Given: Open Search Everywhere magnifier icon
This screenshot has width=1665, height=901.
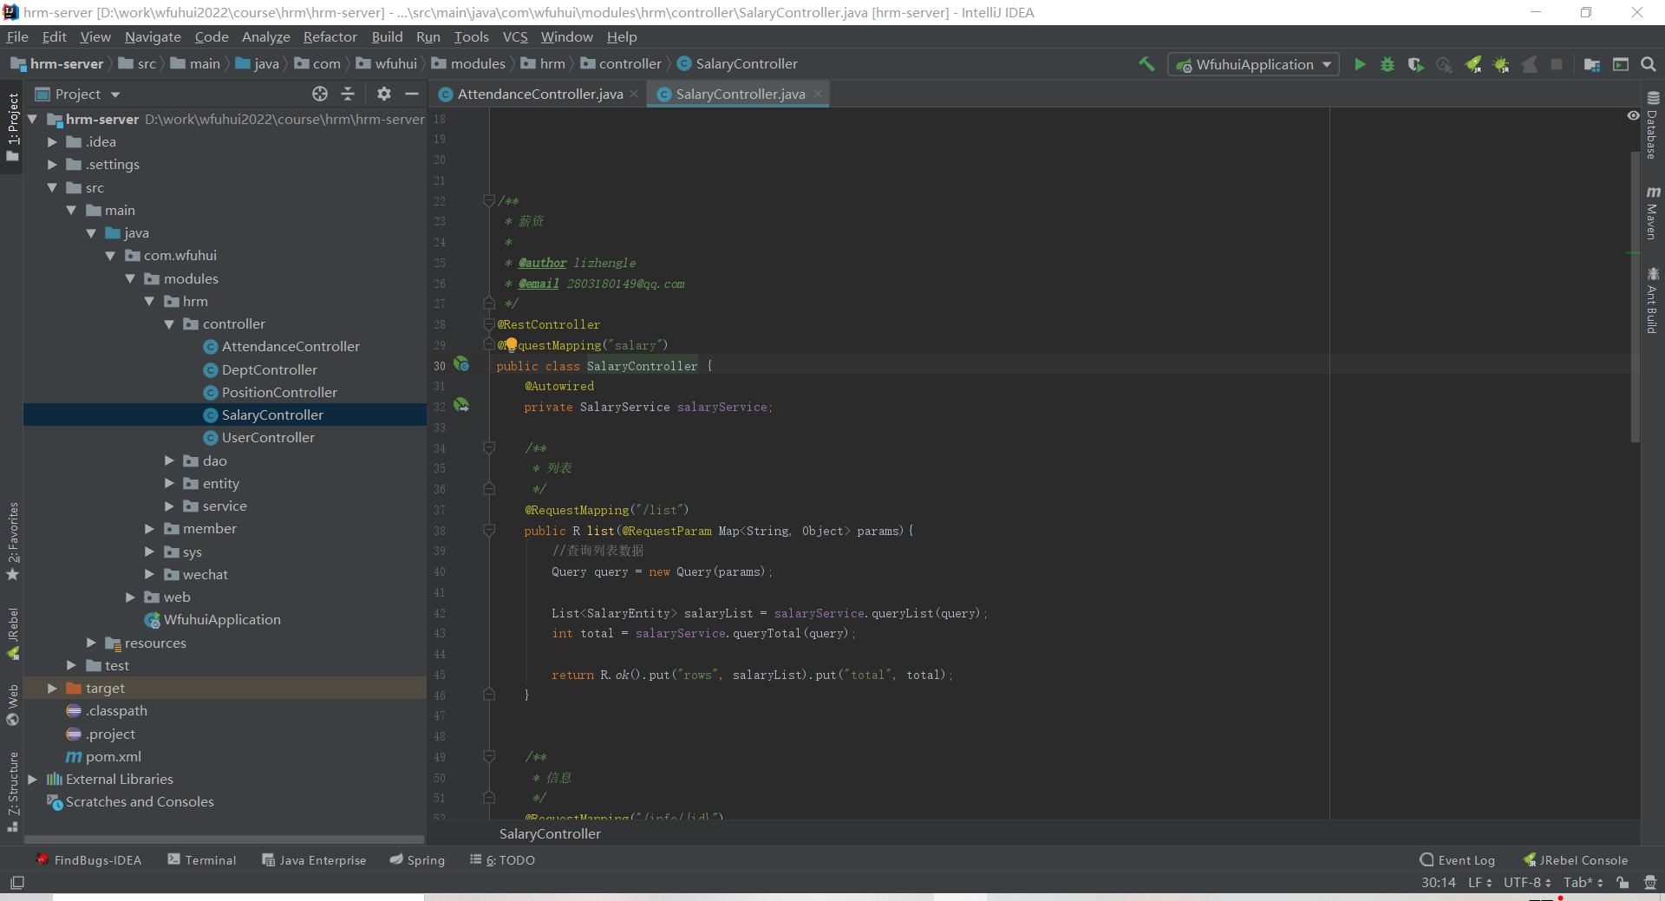Looking at the screenshot, I should tap(1649, 64).
